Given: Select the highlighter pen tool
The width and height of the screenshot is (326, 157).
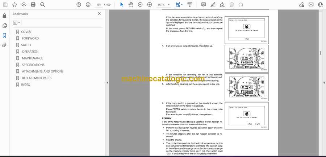Looking at the screenshot, I should 213,5.
